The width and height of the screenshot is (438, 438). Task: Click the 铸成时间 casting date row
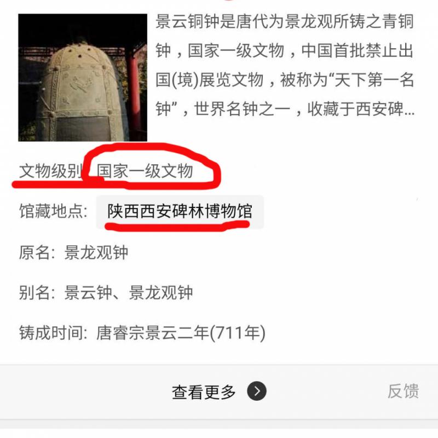pos(142,333)
